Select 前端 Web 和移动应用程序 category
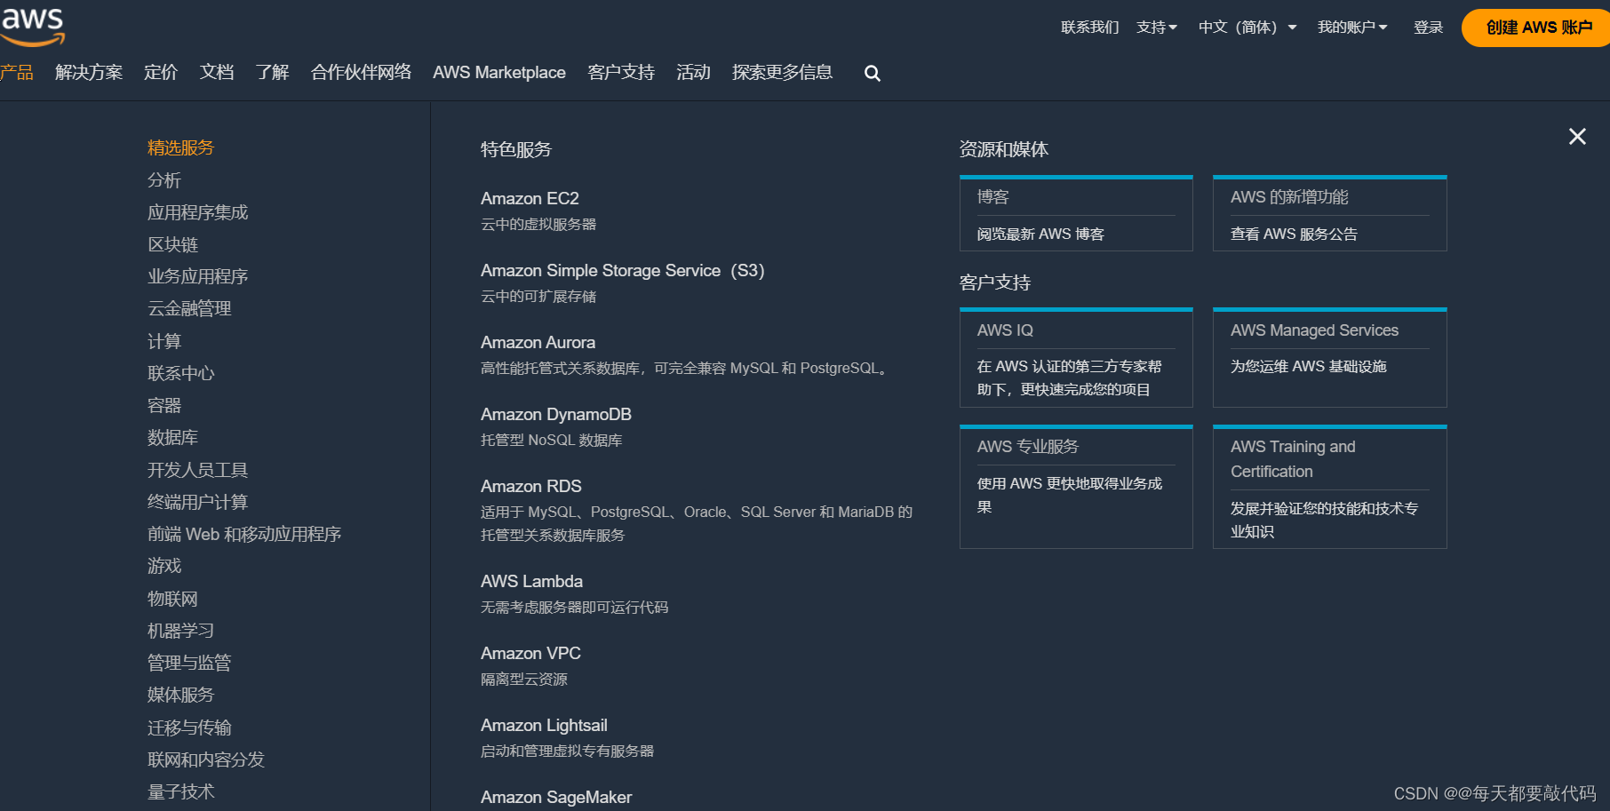1610x811 pixels. coord(244,534)
